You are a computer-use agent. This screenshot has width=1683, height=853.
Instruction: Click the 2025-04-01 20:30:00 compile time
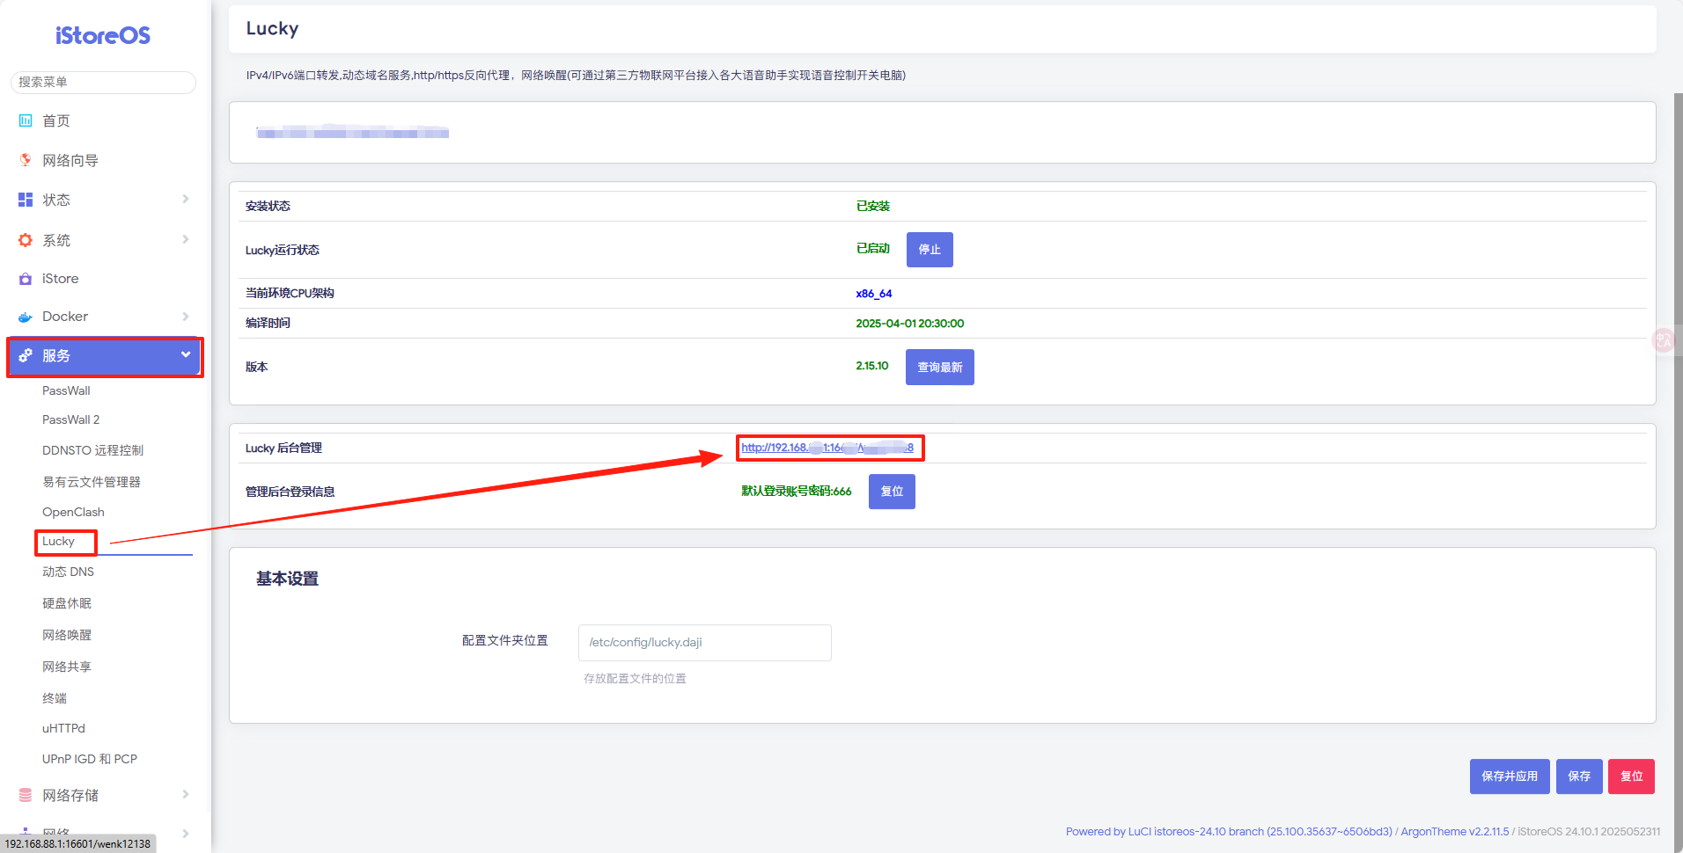(909, 324)
